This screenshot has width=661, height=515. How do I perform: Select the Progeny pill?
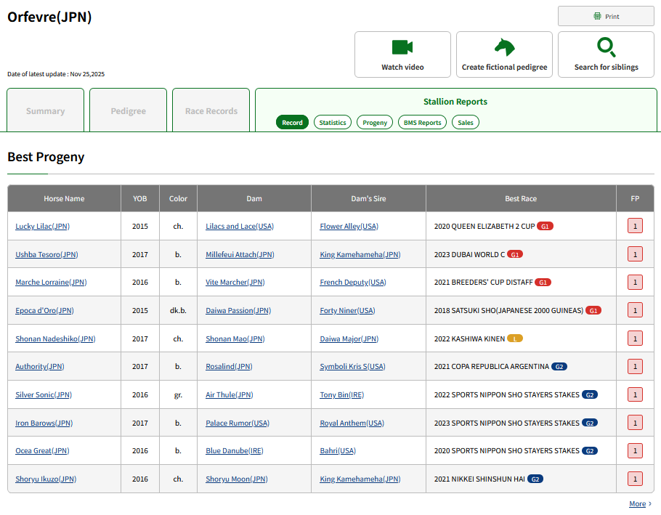click(x=375, y=122)
